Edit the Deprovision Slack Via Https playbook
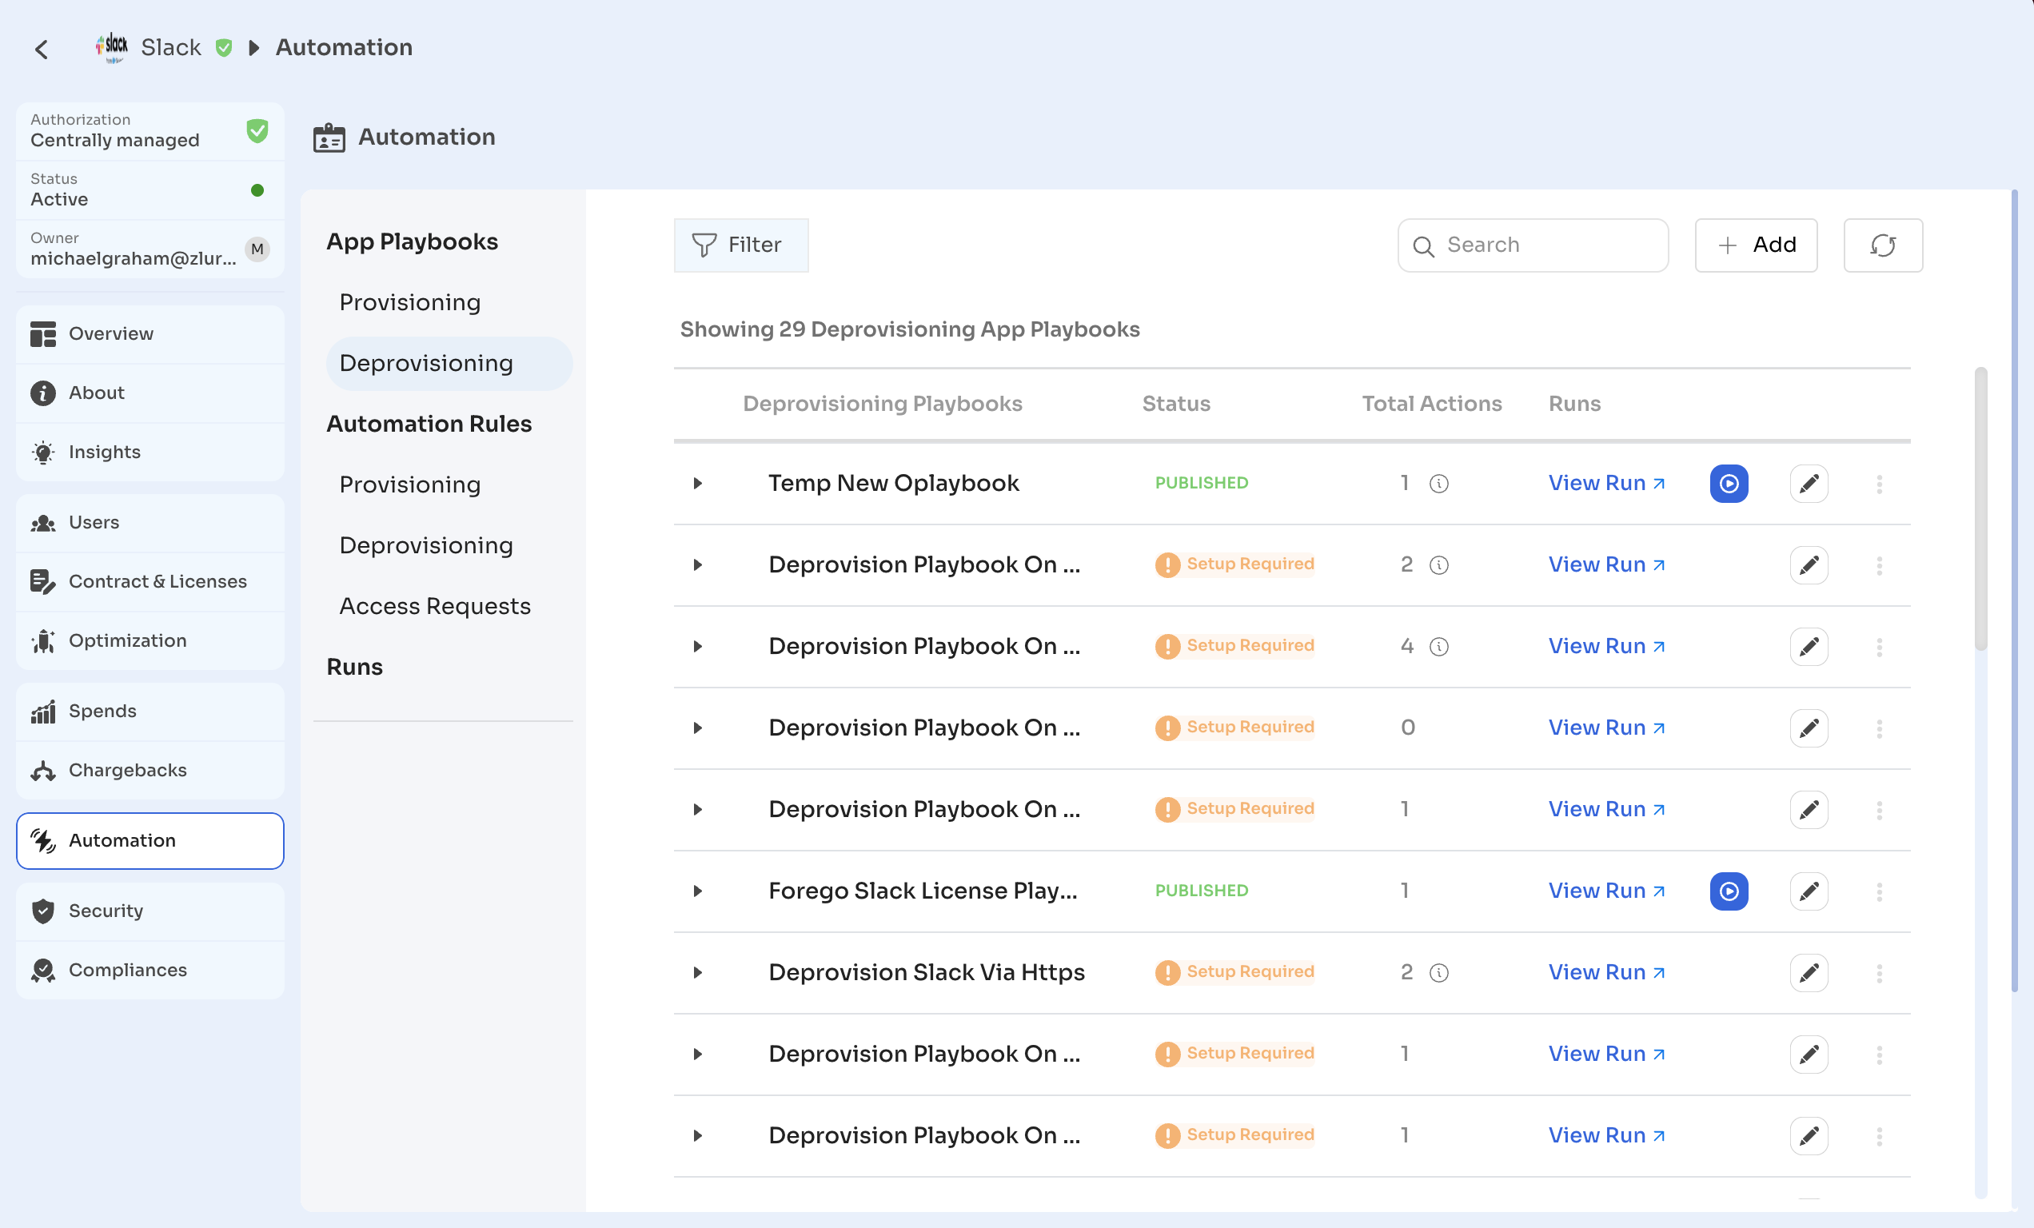Screen dimensions: 2034x1228 pos(1809,973)
